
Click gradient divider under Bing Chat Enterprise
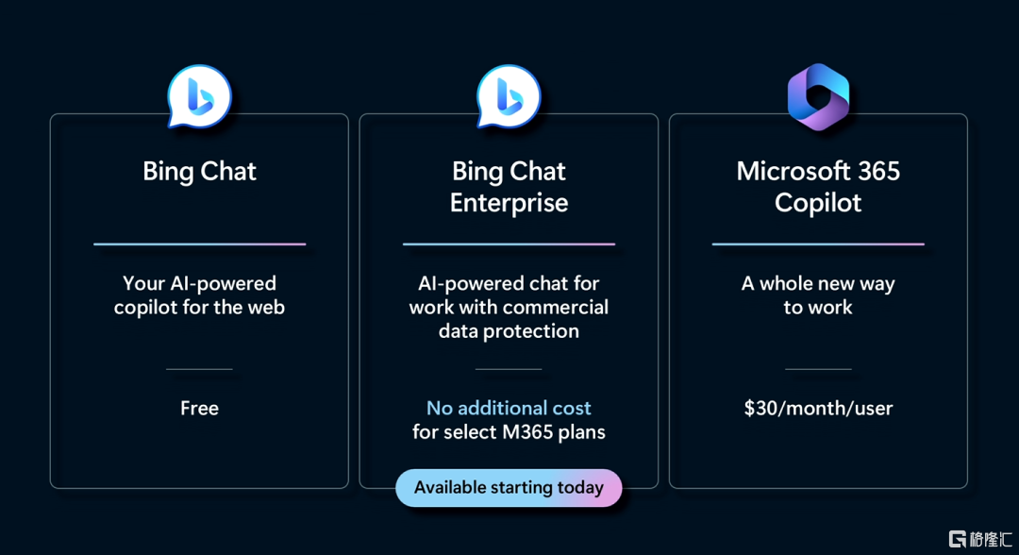click(x=509, y=244)
